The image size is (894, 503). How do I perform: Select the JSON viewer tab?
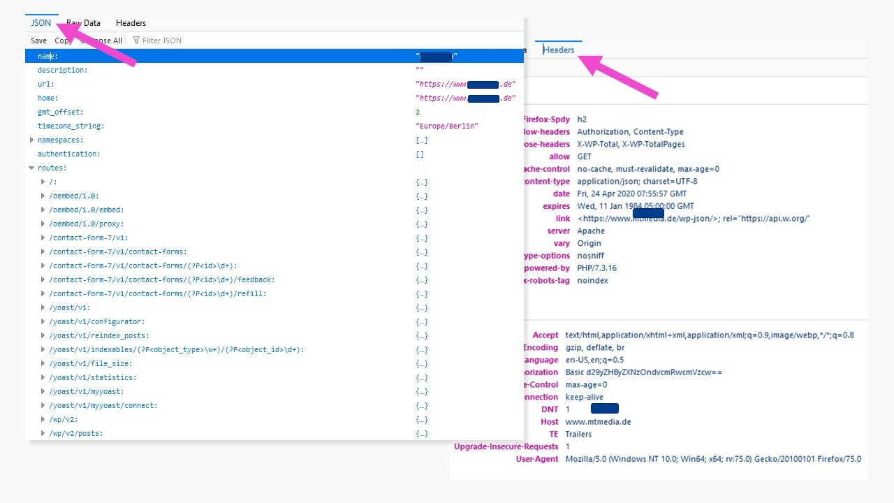(40, 22)
